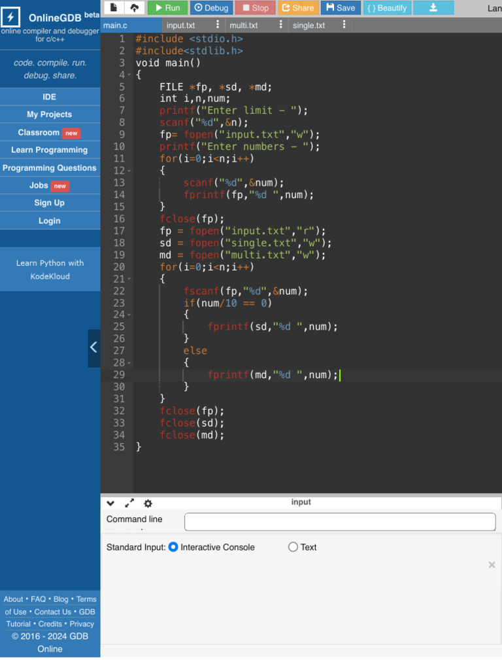The height and width of the screenshot is (670, 502).
Task: Click the 'void main()' line of code
Action: click(x=168, y=63)
